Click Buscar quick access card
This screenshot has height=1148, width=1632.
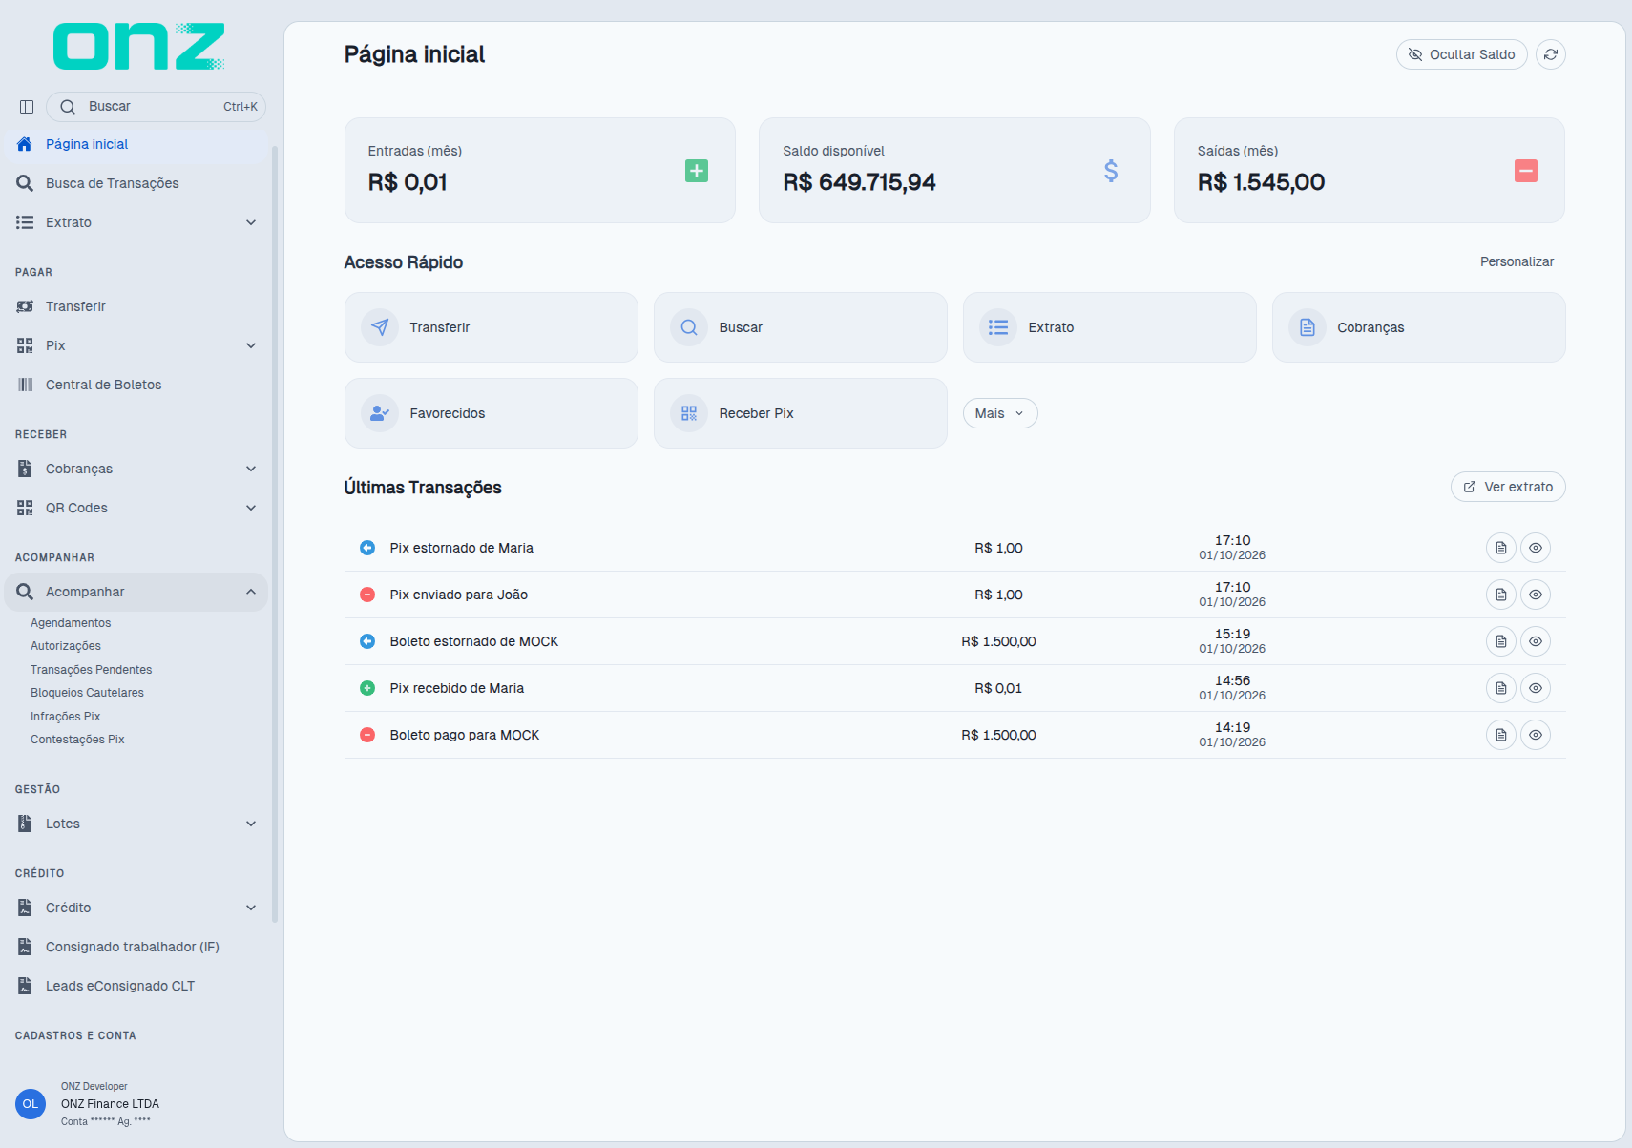801,327
